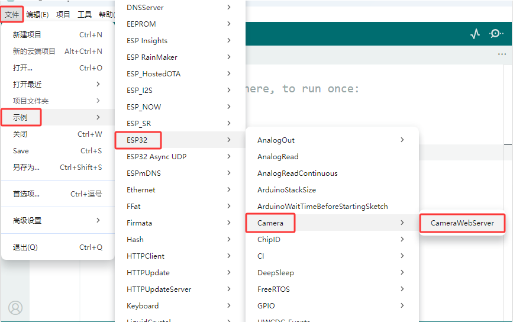
Task: Expand AnalogOut submenu
Action: tap(332, 140)
